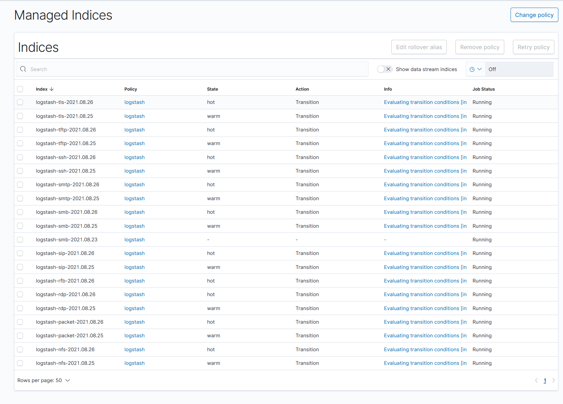Open logstash policy link for logstash-tls-2021.08.26
The image size is (563, 404).
134,102
